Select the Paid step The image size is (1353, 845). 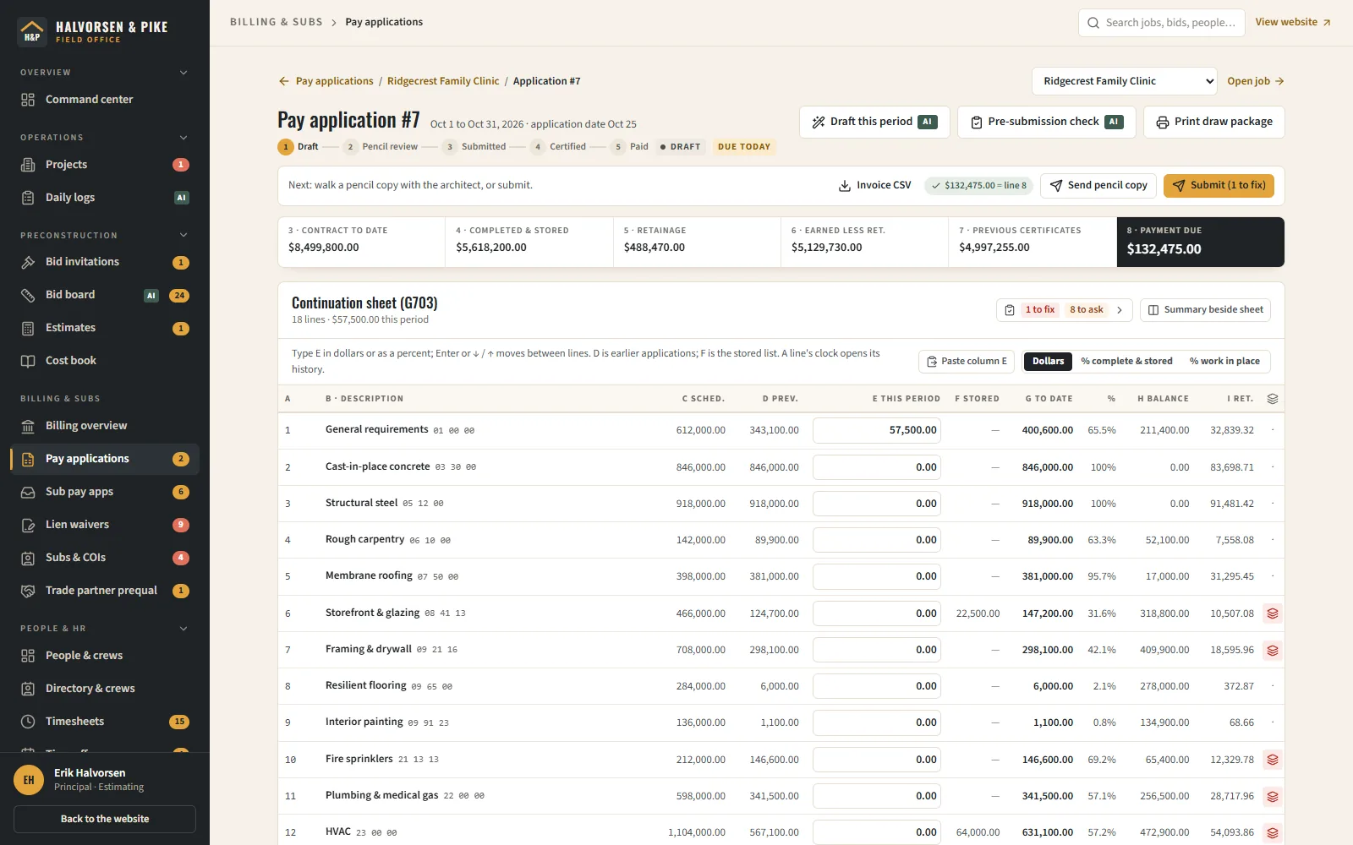pos(630,147)
